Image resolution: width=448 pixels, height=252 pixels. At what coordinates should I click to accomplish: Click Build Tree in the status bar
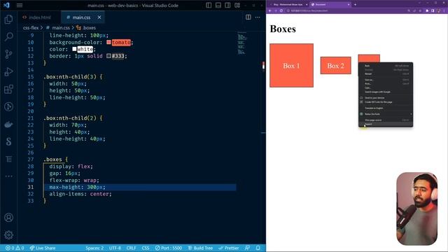point(200,248)
